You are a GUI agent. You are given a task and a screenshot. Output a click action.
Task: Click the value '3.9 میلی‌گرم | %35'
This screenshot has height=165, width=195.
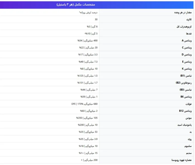point(88,139)
